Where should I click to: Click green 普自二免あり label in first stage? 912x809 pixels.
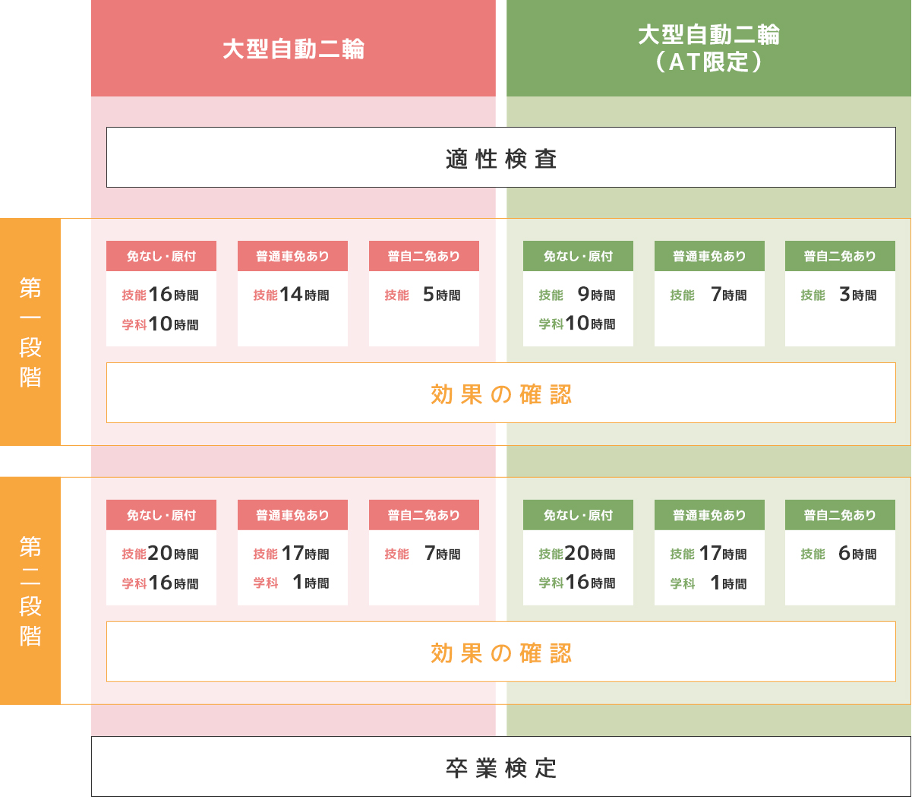coord(840,256)
